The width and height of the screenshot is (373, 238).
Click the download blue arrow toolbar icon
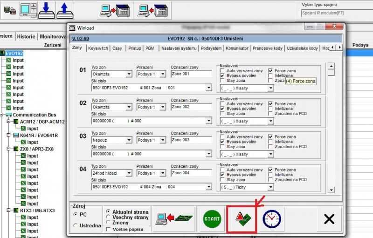click(47, 10)
